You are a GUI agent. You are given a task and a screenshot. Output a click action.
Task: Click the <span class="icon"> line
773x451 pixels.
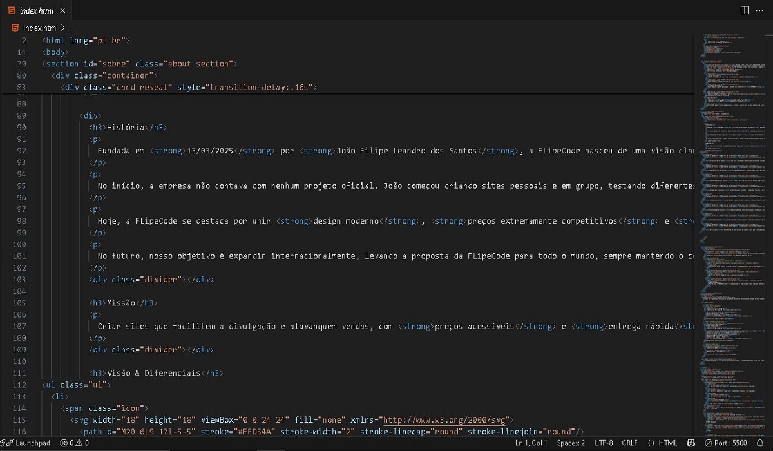point(104,408)
